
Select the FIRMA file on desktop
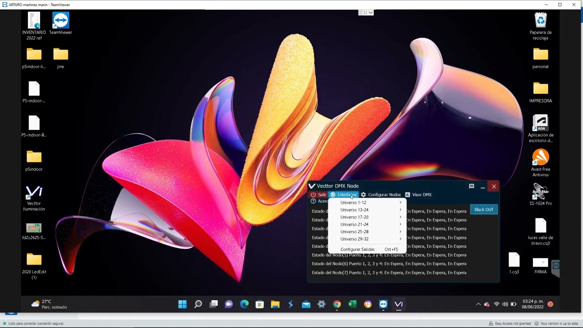click(541, 266)
